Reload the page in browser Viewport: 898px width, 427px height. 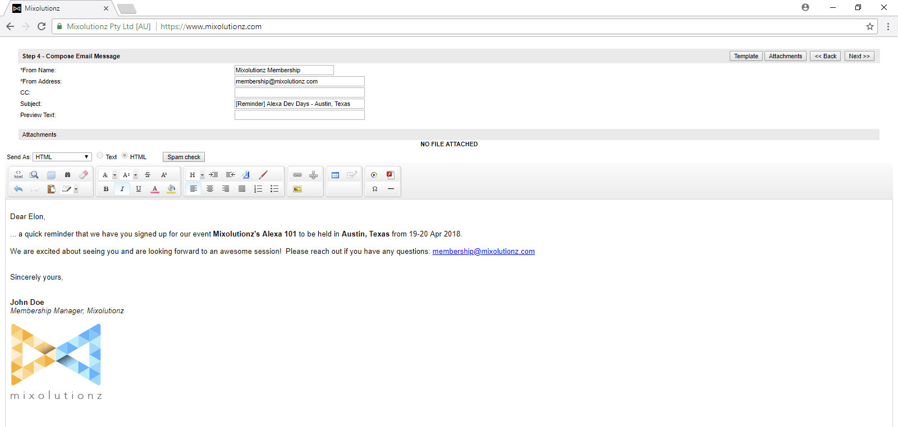pos(41,26)
